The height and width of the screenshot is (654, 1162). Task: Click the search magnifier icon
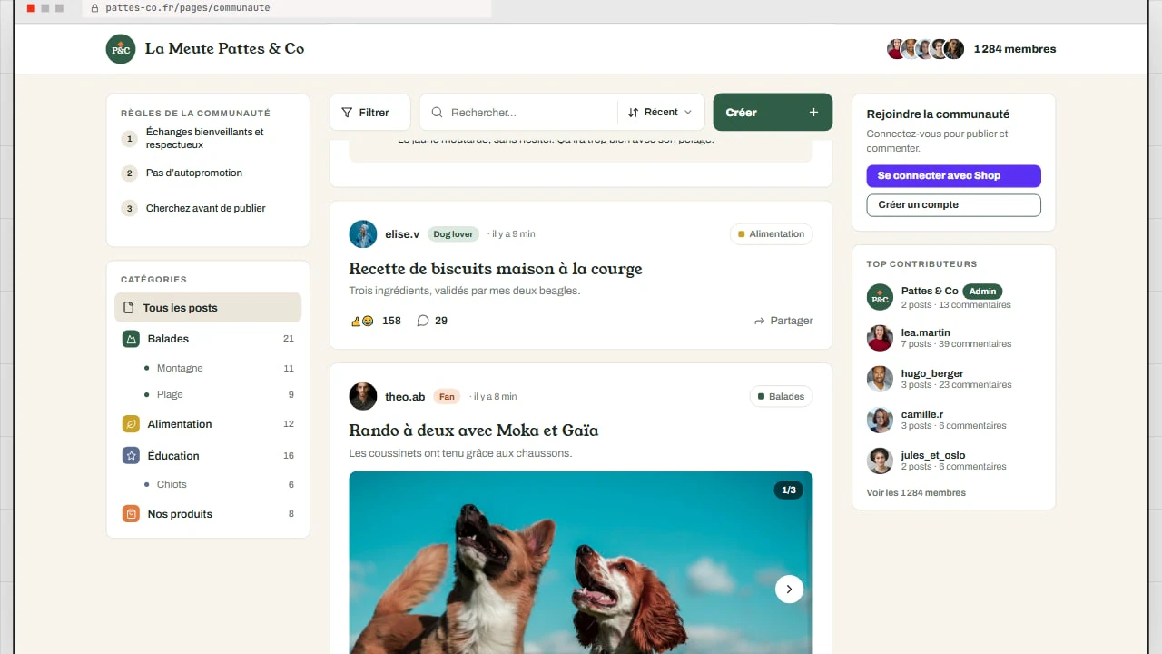click(x=437, y=113)
